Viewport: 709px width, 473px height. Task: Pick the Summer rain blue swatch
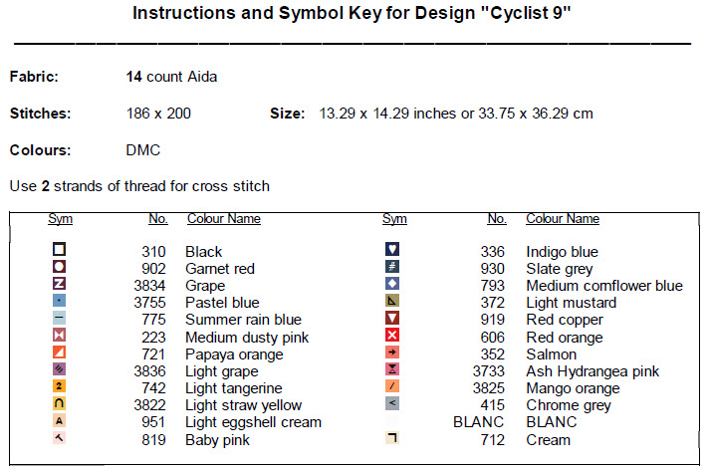[60, 320]
